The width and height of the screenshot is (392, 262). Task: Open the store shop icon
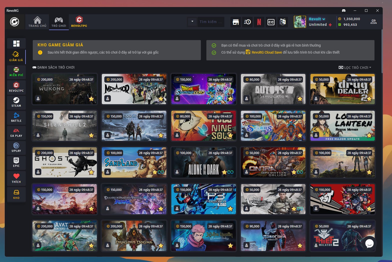[x=236, y=22]
